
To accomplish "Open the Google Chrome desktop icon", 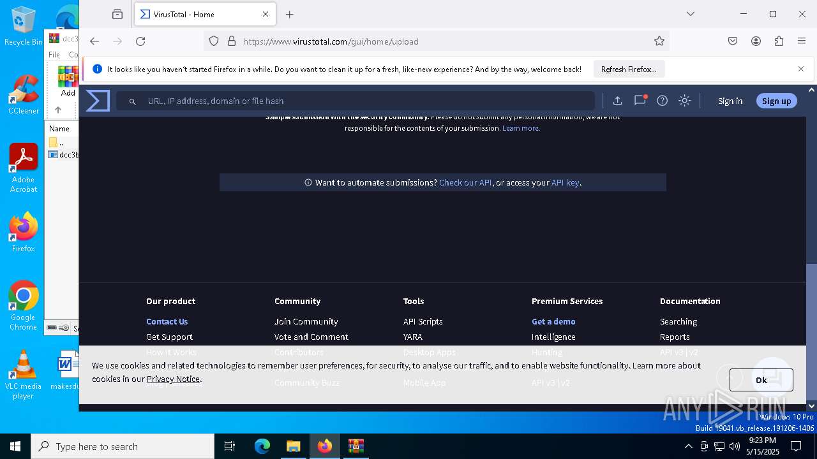I will click(23, 305).
